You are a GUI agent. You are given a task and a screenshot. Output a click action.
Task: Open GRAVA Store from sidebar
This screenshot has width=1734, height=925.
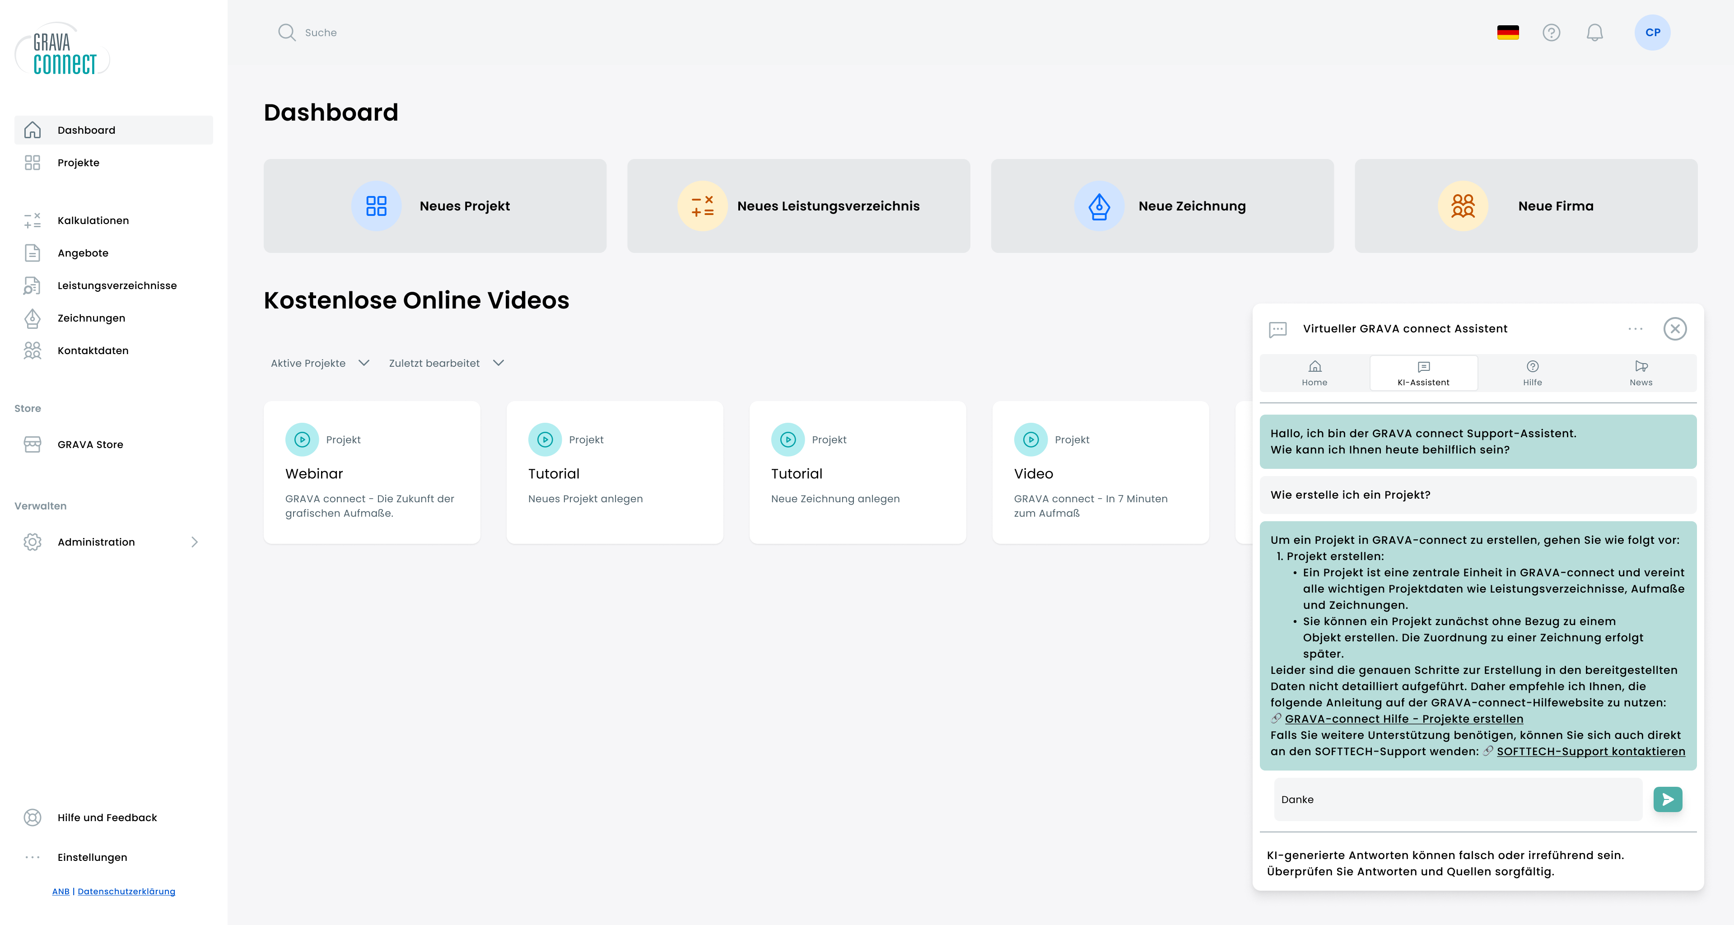point(90,444)
